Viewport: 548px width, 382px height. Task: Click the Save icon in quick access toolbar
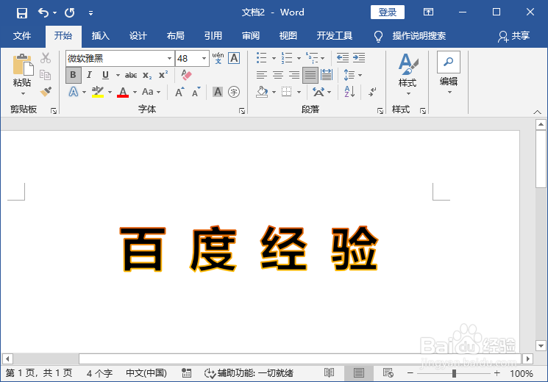pos(21,13)
